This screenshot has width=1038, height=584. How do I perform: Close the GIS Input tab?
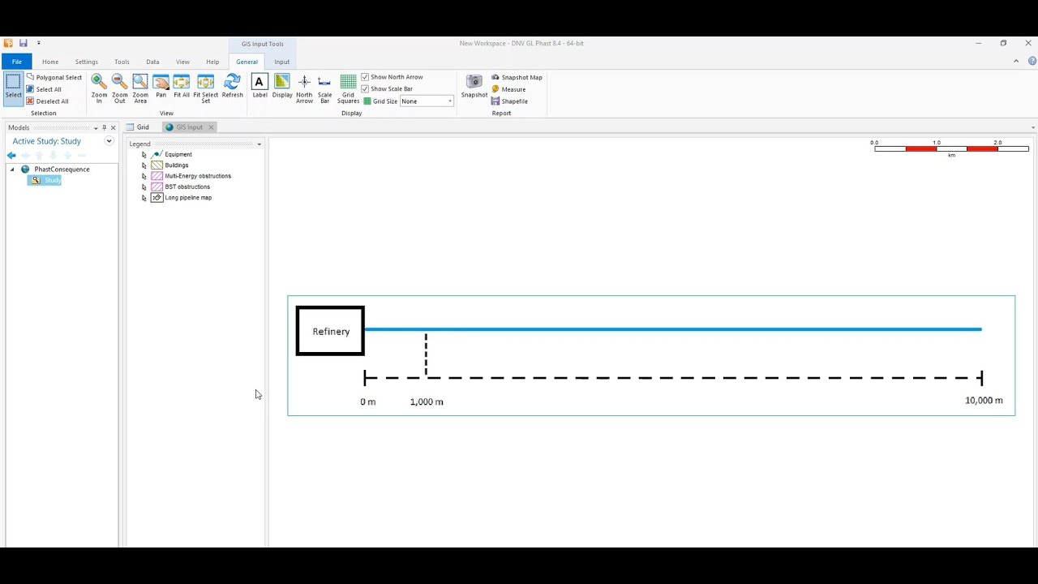click(211, 127)
